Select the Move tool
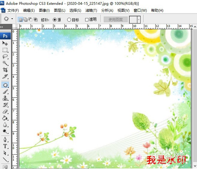Screen dimensions: 197x169 5,43
